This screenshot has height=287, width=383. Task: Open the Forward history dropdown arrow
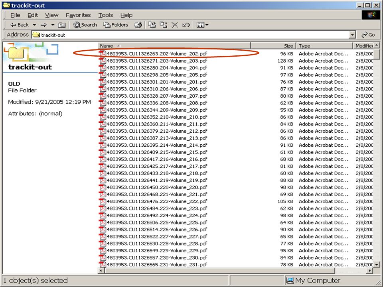point(53,25)
